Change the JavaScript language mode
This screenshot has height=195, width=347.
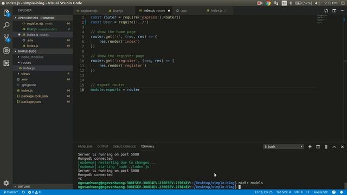point(320,192)
